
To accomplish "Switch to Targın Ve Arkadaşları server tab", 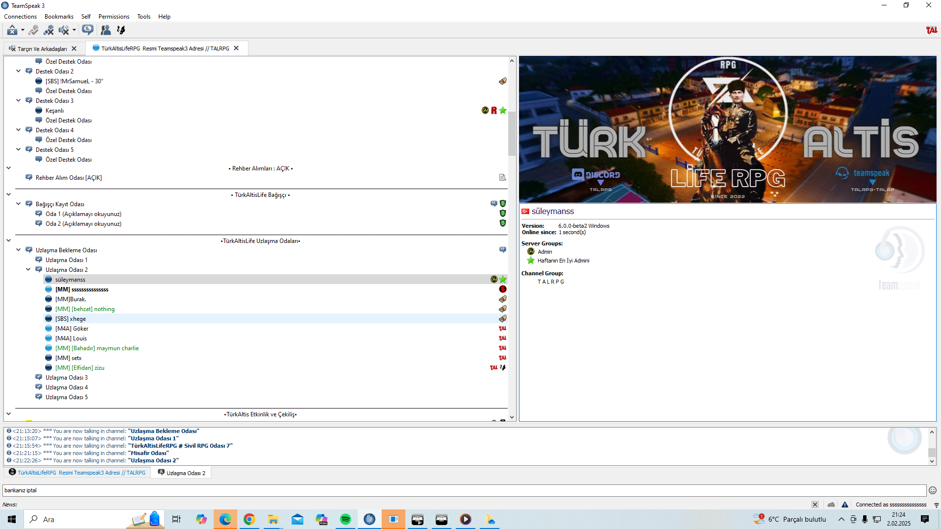I will [x=43, y=48].
